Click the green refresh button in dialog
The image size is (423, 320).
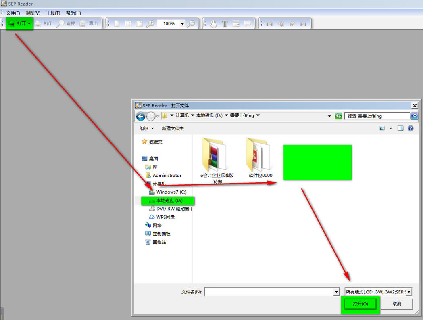click(x=338, y=116)
